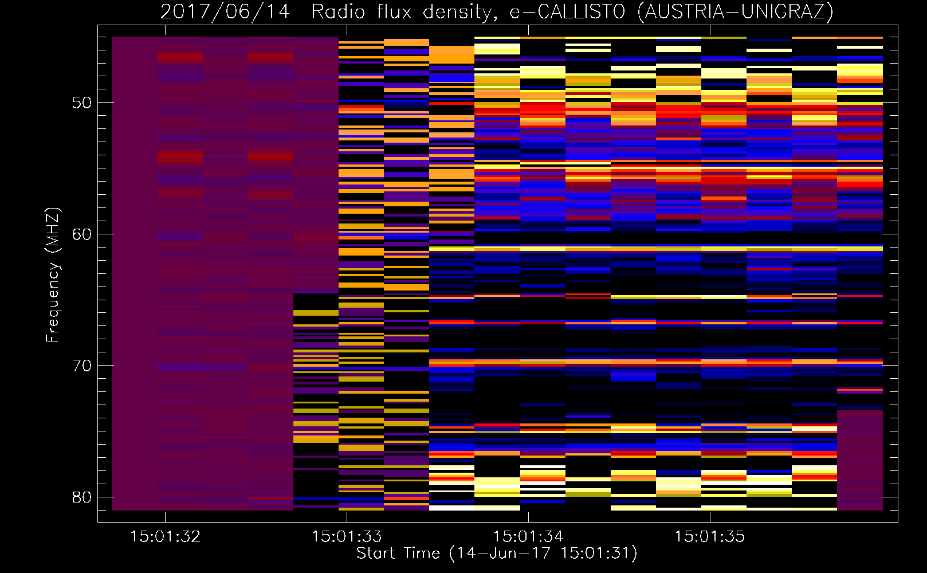Click the plot title "2017/06/14 Radio flux density, e-CALLISTO (AUSTRIA-UNIGRAZ)"
The width and height of the screenshot is (927, 573).
coord(497,11)
